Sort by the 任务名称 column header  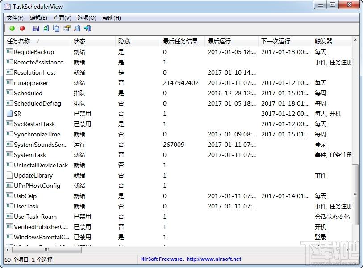[x=37, y=41]
